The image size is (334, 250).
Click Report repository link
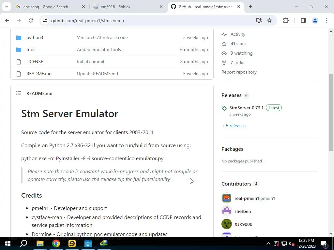pos(239,72)
